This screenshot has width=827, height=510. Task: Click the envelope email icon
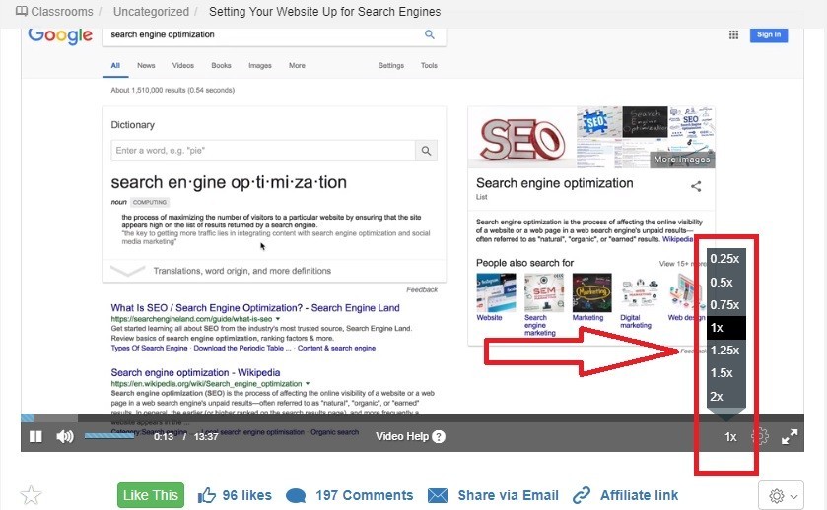pos(438,496)
